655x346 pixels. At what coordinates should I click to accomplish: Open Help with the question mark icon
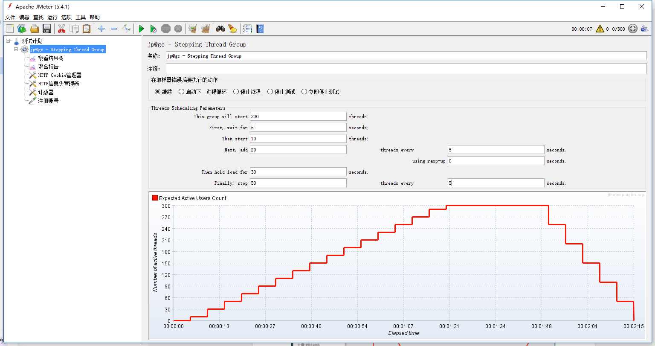click(260, 29)
